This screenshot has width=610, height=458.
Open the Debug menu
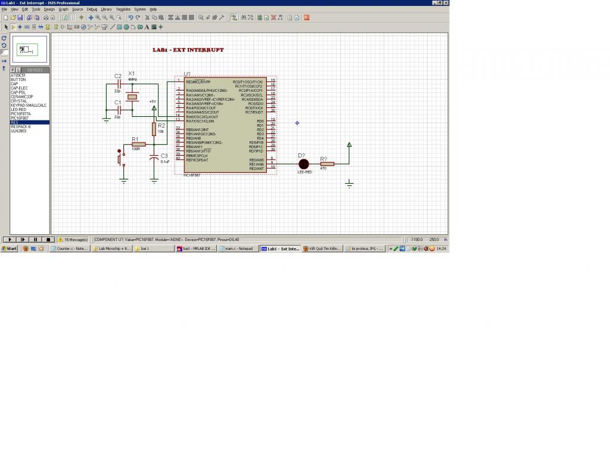click(x=92, y=10)
